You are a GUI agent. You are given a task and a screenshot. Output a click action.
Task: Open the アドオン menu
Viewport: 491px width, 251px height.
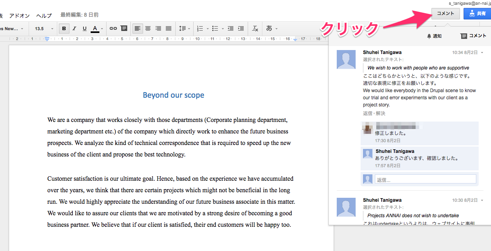pos(19,15)
